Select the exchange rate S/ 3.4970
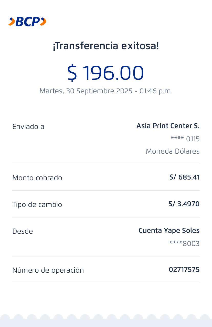Viewport: 212px width, 327px height. (x=184, y=204)
